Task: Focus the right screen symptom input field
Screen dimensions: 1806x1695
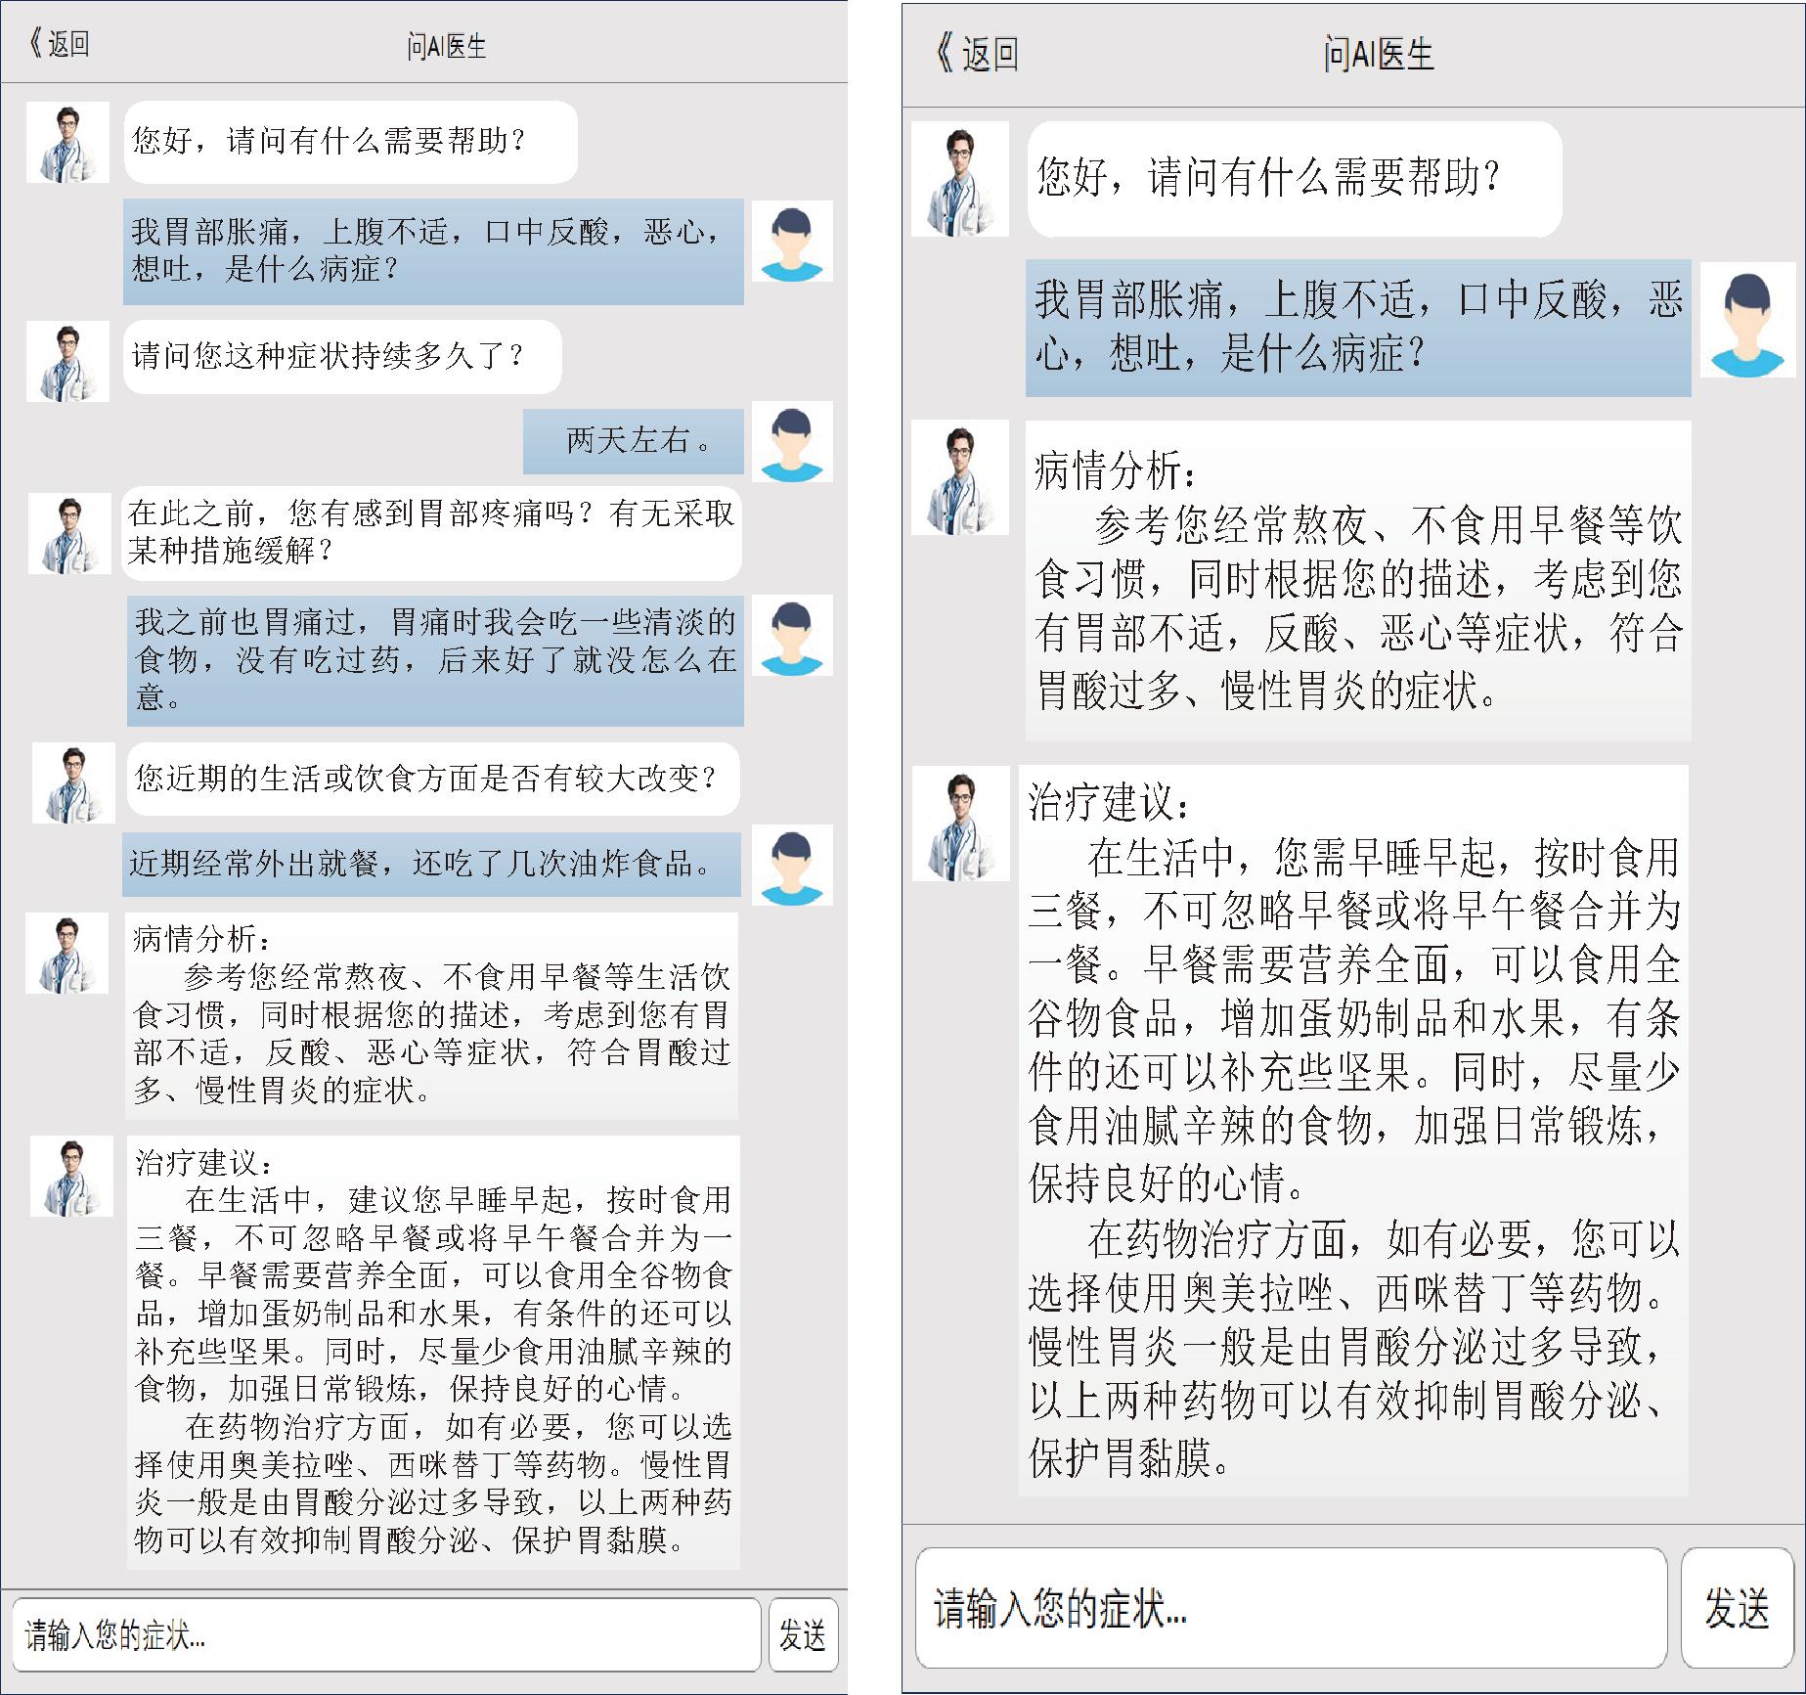Action: (1291, 1608)
